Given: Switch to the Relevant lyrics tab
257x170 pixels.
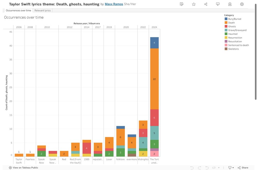Looking at the screenshot, I should [x=43, y=10].
